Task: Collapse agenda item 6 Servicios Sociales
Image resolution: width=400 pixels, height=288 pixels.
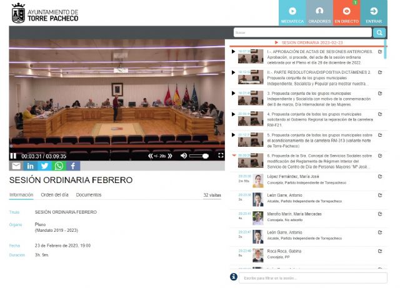Action: point(234,156)
